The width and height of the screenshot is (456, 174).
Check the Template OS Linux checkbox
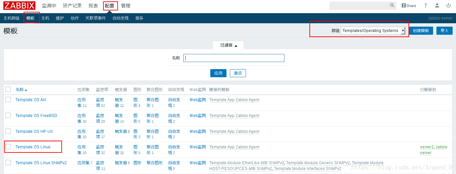click(8, 147)
